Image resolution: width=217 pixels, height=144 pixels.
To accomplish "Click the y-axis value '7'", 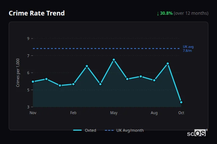I will pyautogui.click(x=28, y=56).
